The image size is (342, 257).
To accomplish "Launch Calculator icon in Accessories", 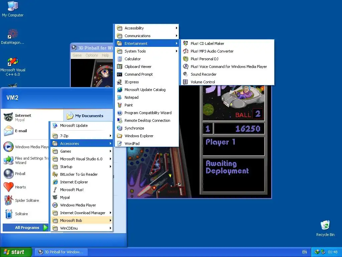I will (x=119, y=59).
